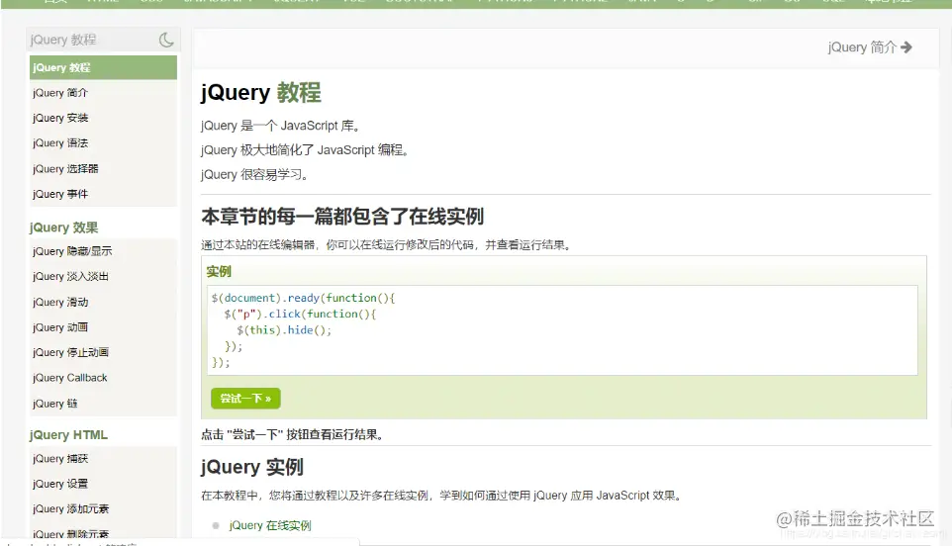Click the main page heading jQuery 教程
952x546 pixels.
click(261, 92)
